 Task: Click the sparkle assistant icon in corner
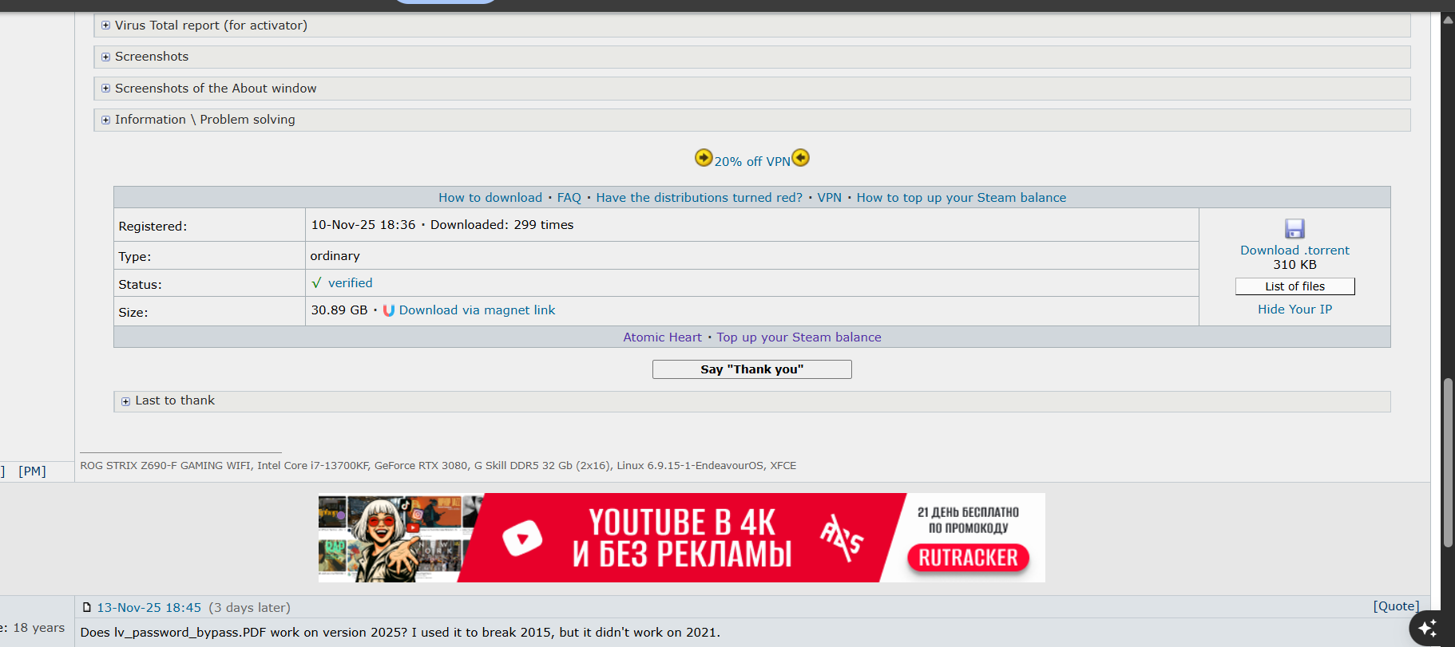click(1428, 627)
